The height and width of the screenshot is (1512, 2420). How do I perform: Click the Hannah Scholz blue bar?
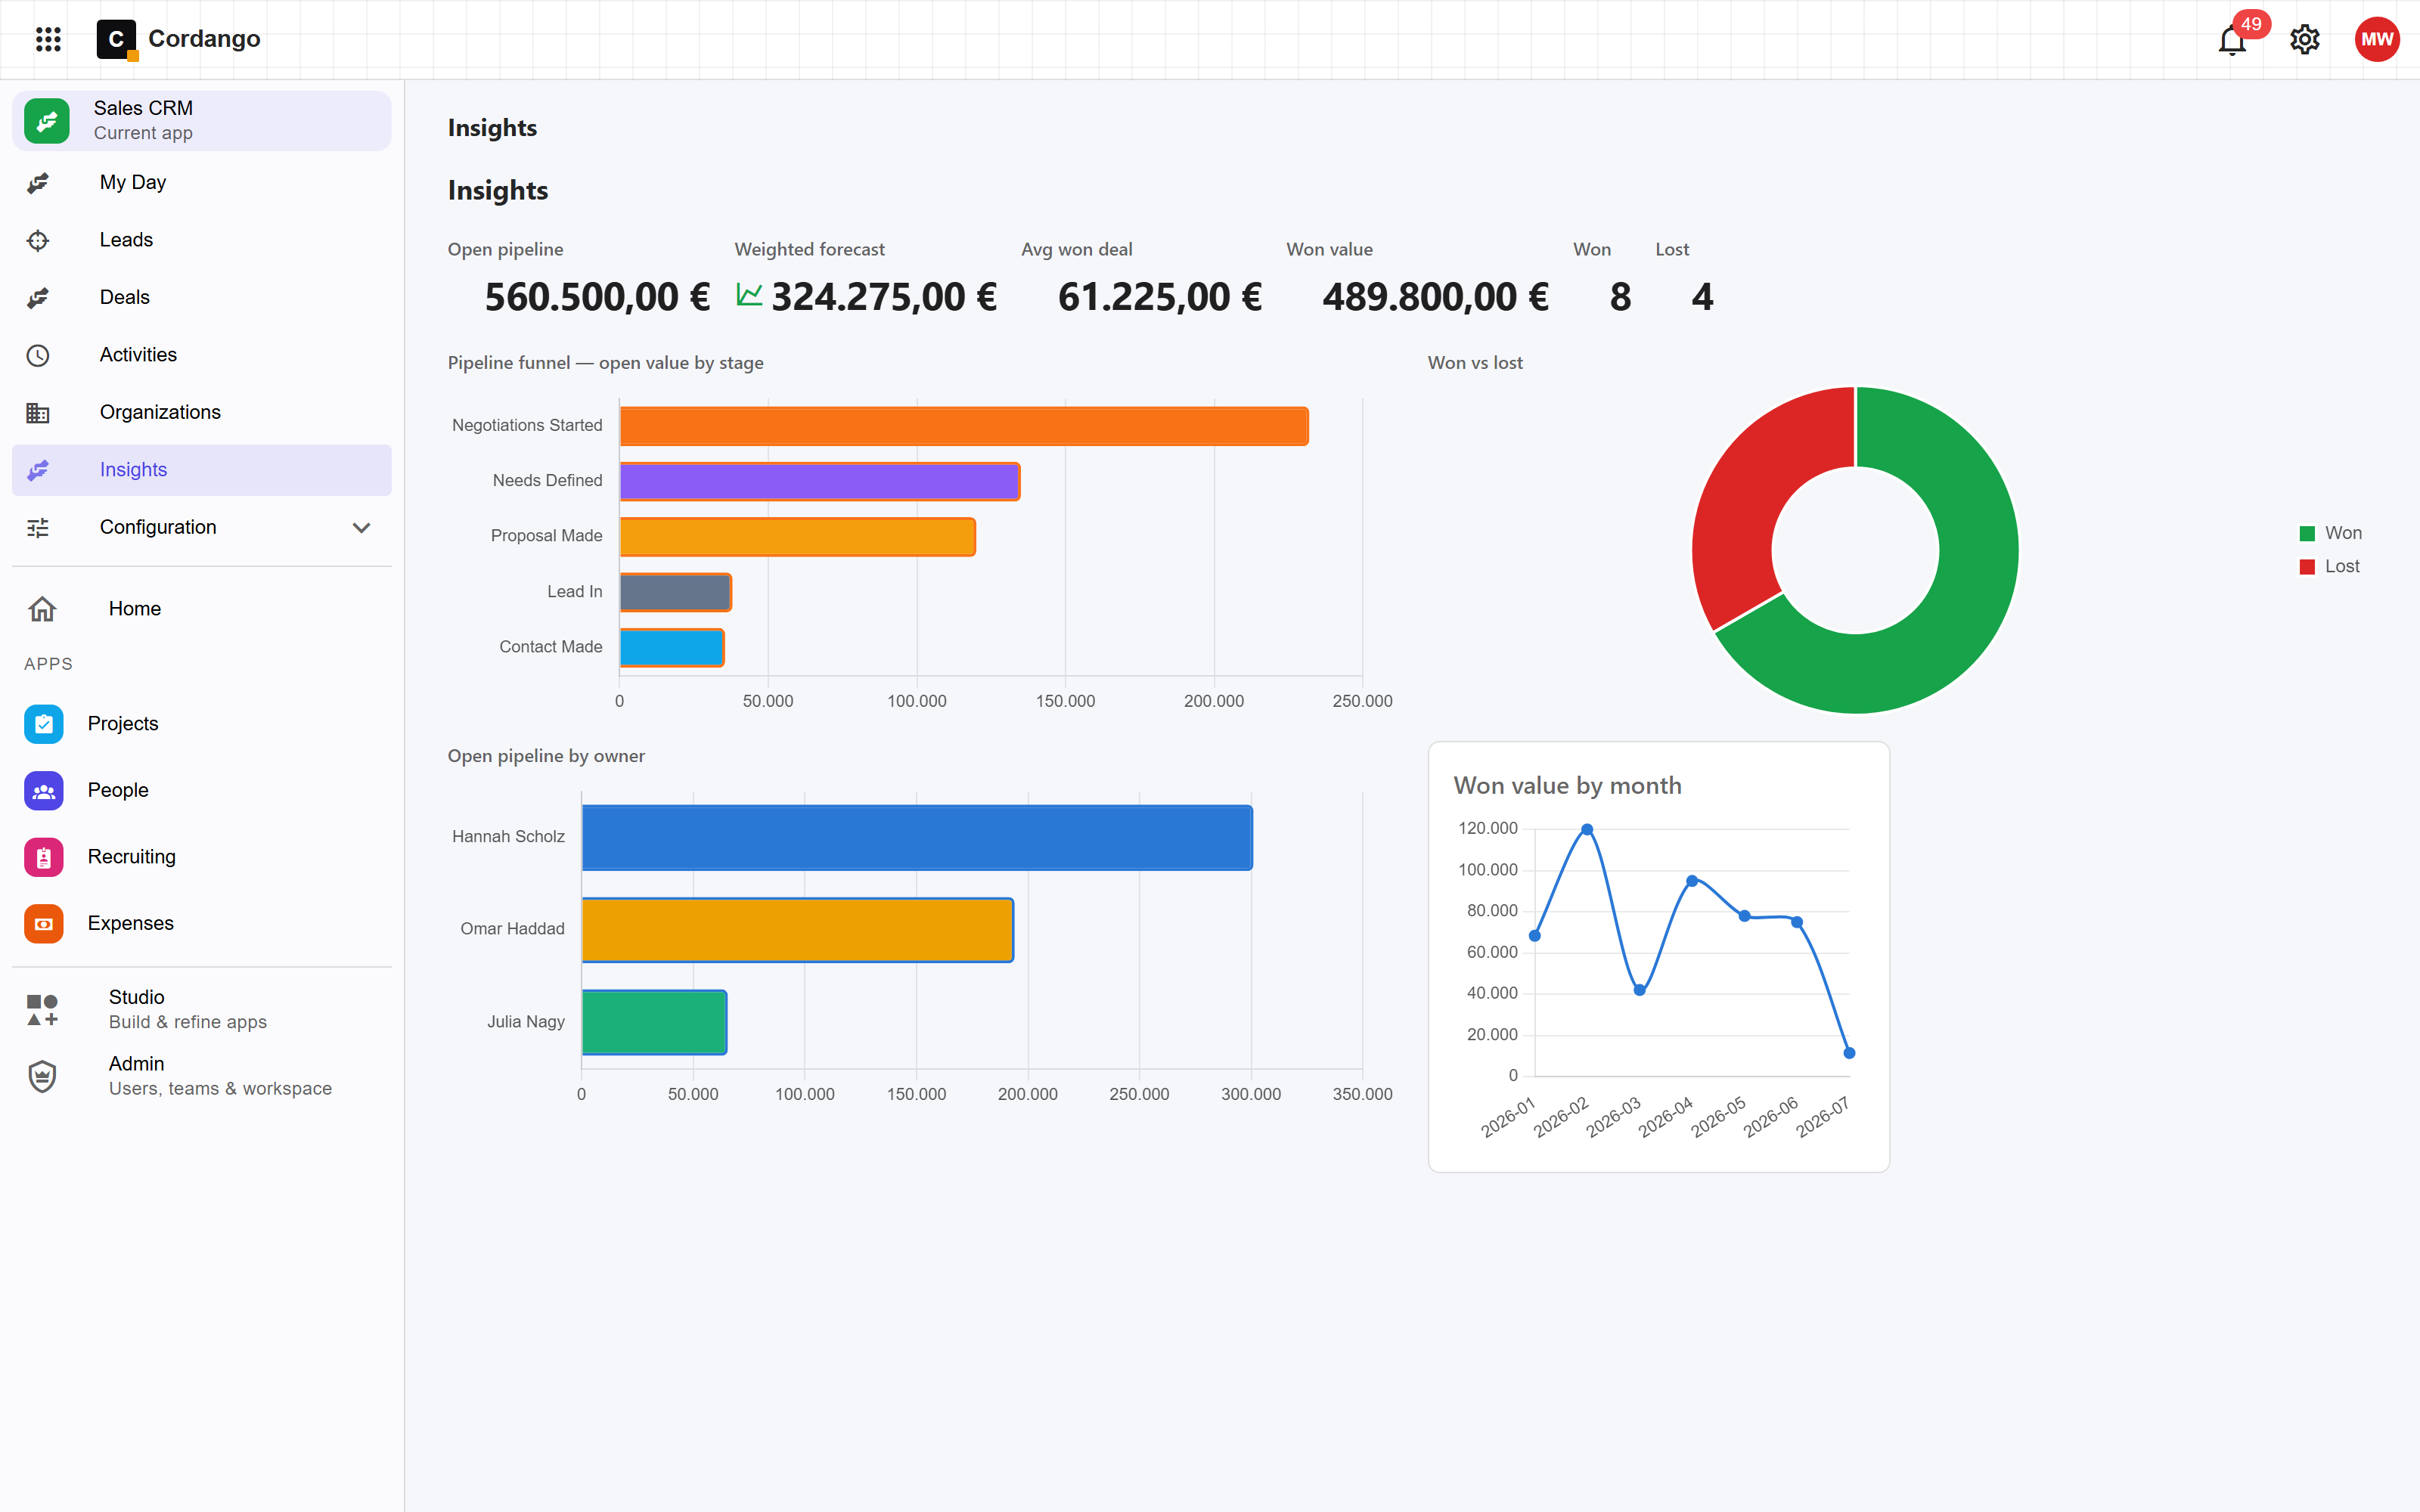click(x=917, y=838)
